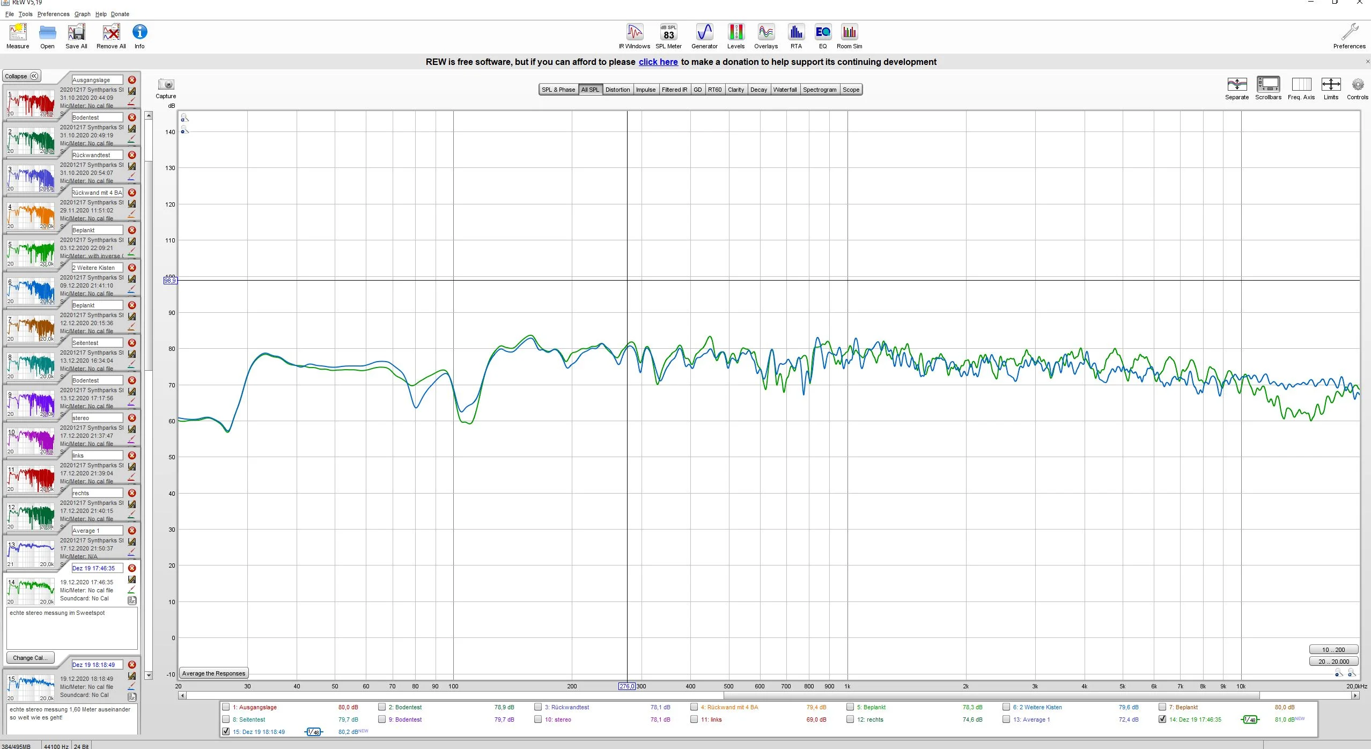Open the Room Sim tool
Viewport: 1371px width, 749px height.
coord(849,36)
